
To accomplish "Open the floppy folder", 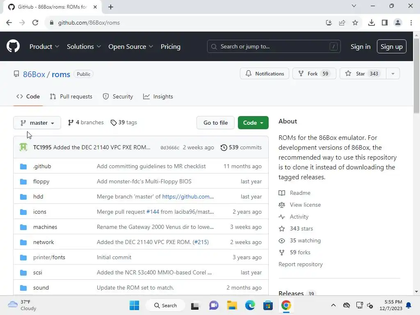I will (x=41, y=181).
